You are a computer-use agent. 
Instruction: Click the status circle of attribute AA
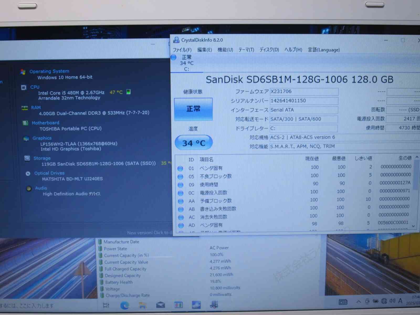coord(181,201)
